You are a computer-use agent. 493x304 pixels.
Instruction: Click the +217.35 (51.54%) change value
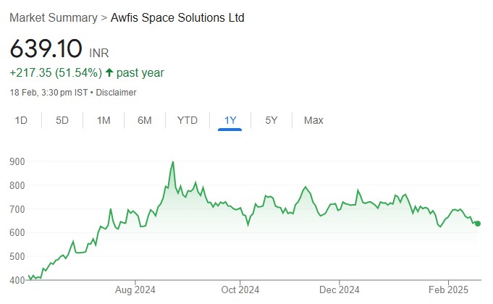55,72
